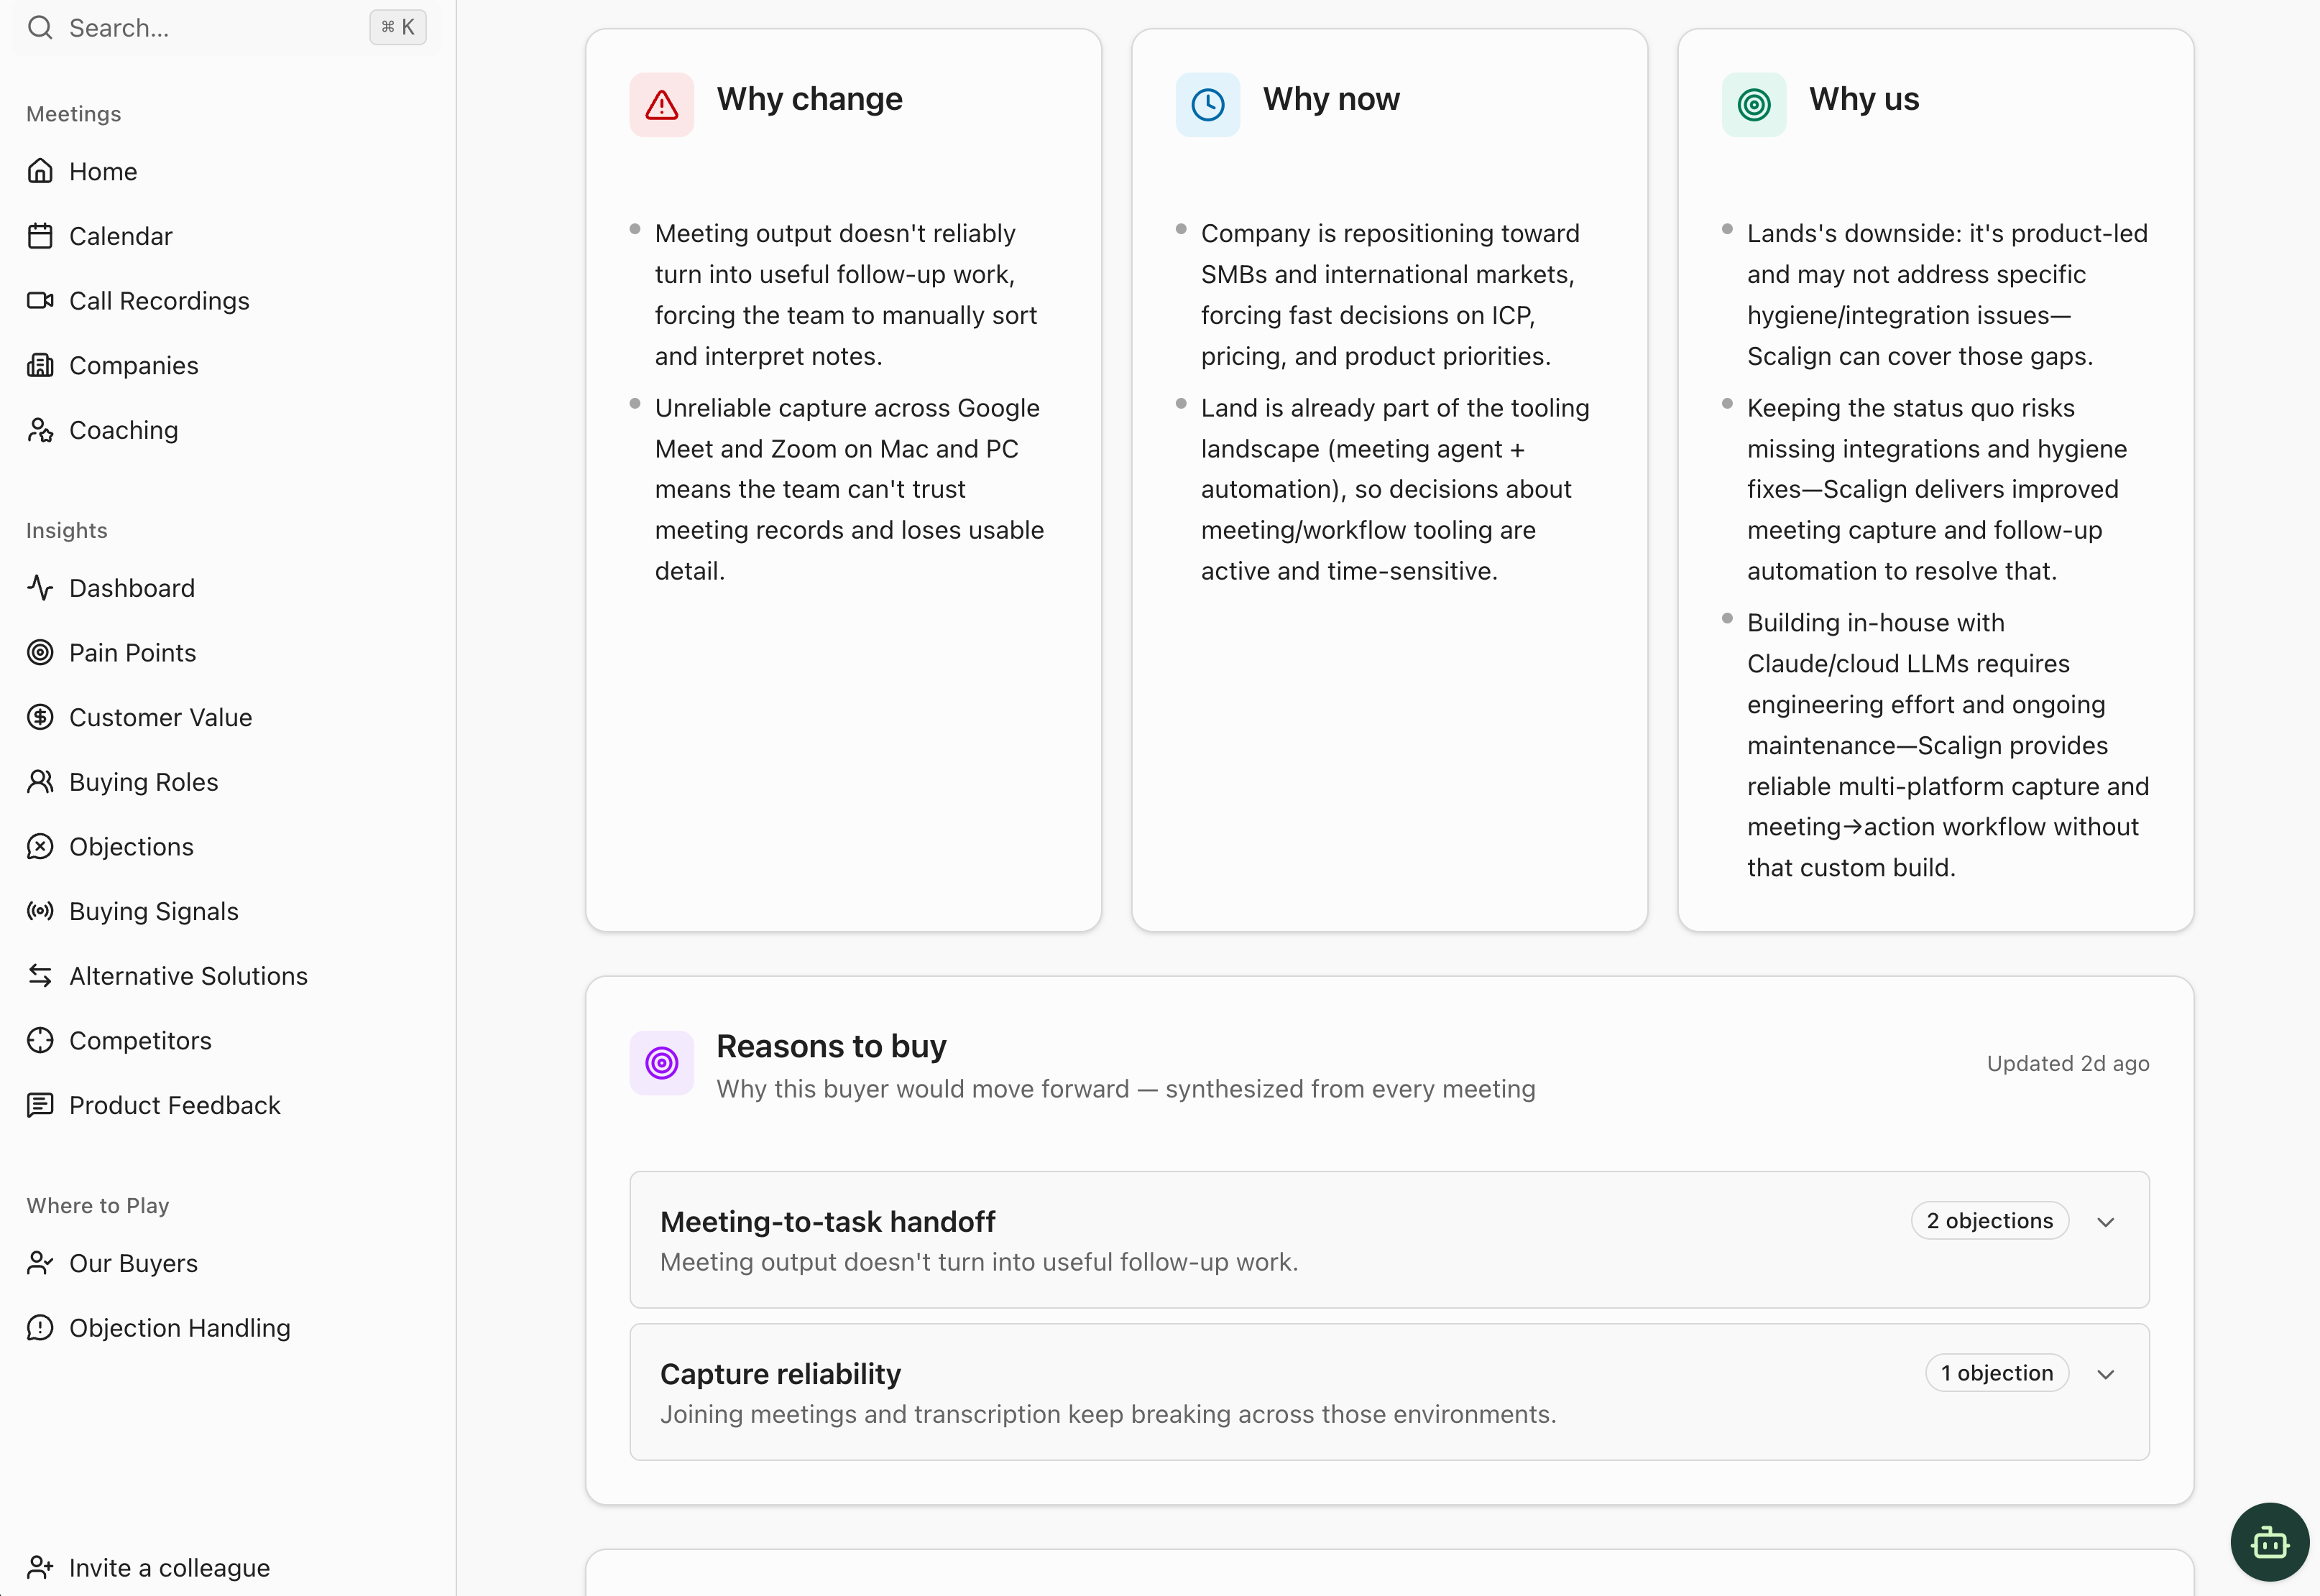2320x1596 pixels.
Task: Click the purple Reasons to buy icon
Action: (661, 1063)
